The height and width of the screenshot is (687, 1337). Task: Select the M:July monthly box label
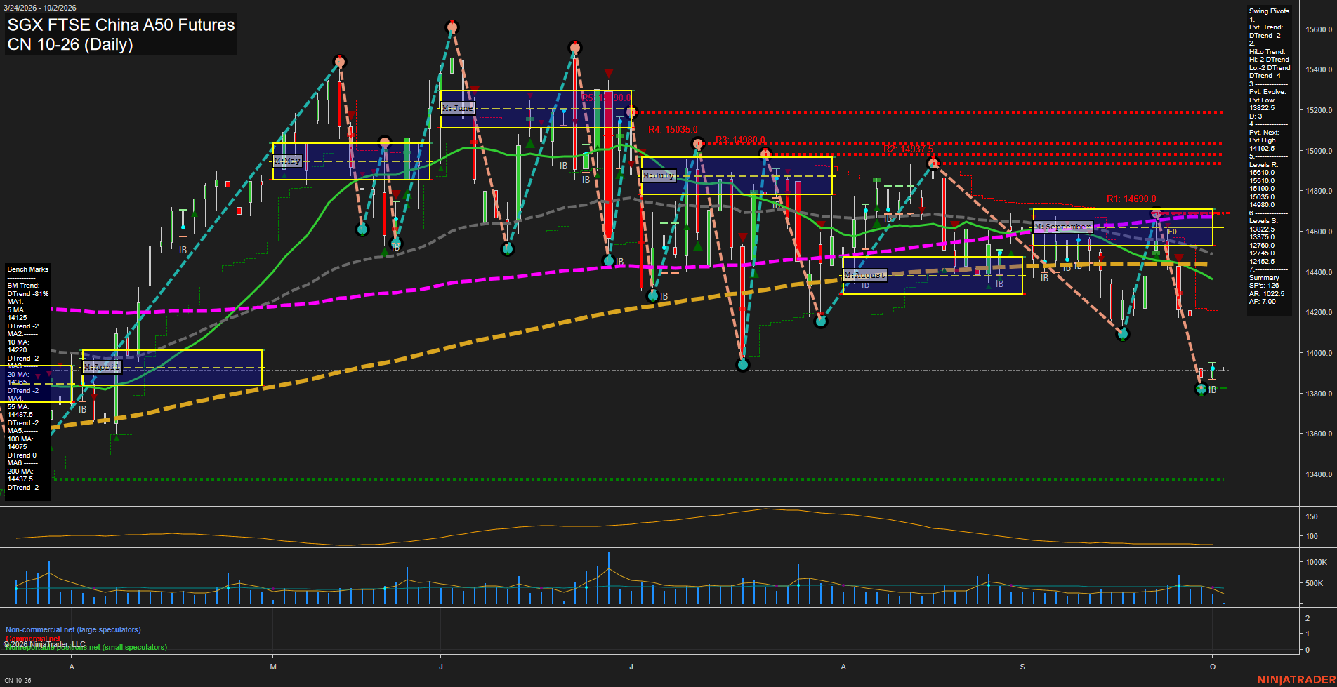click(x=659, y=175)
